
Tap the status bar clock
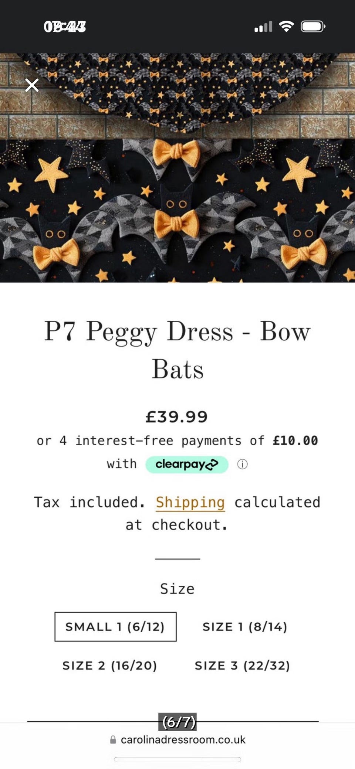click(x=65, y=27)
